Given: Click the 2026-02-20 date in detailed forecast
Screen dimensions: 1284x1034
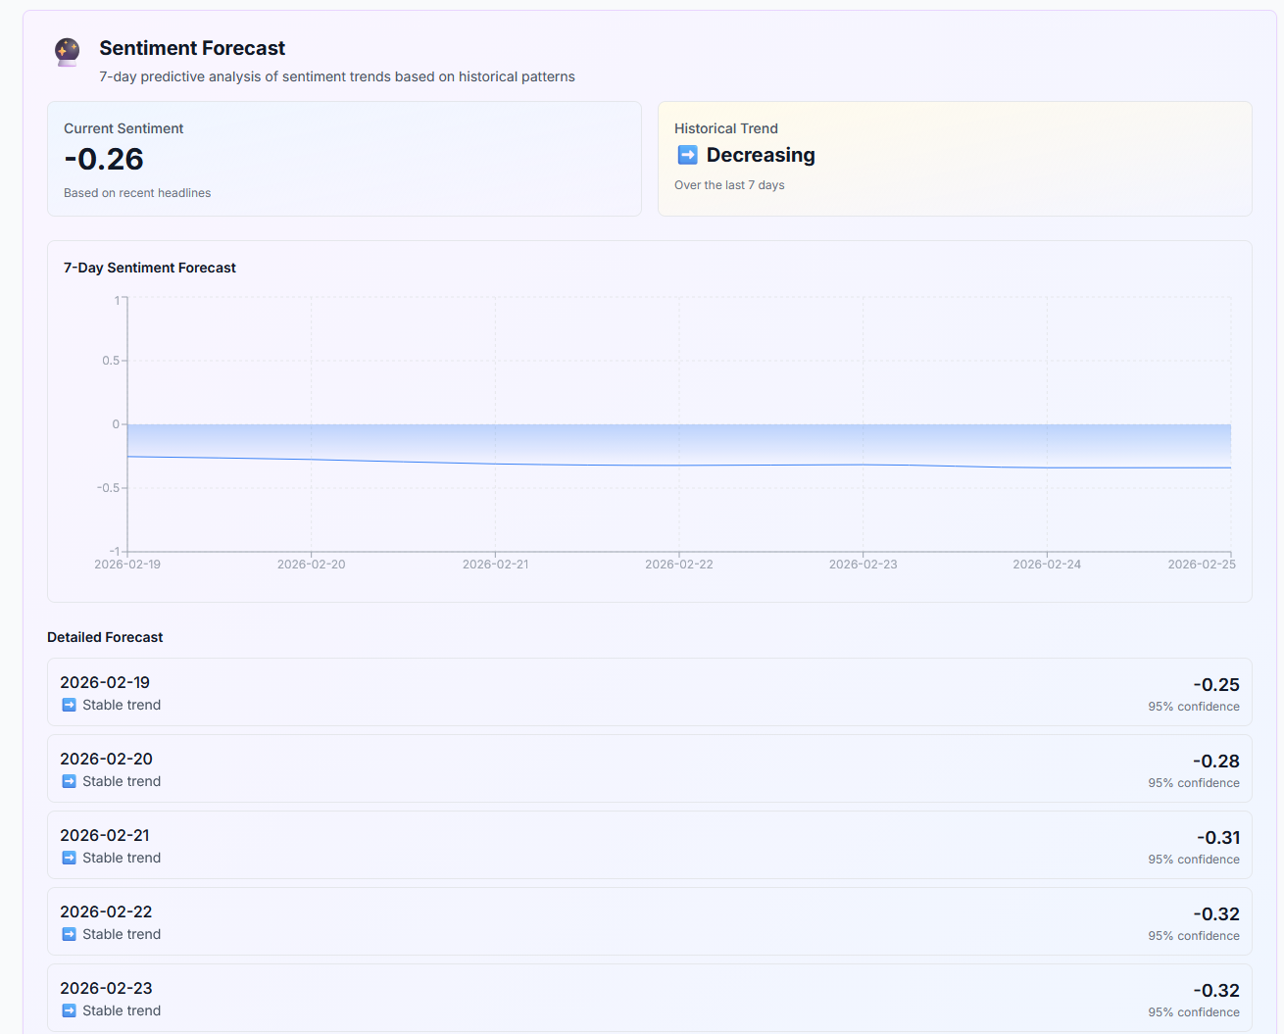Looking at the screenshot, I should [106, 759].
